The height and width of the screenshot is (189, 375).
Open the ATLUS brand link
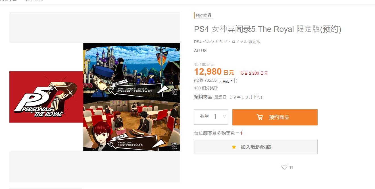click(200, 51)
